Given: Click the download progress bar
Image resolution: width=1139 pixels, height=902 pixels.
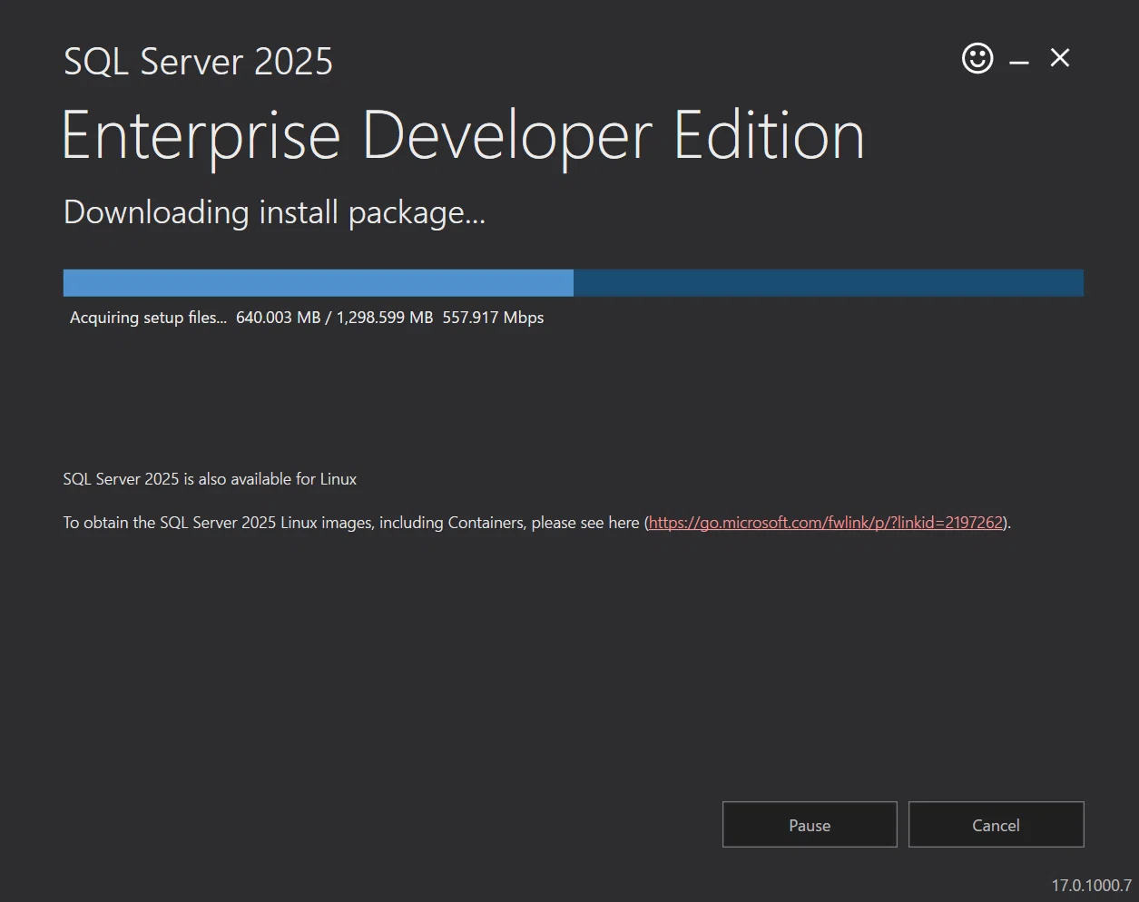Looking at the screenshot, I should click(574, 283).
